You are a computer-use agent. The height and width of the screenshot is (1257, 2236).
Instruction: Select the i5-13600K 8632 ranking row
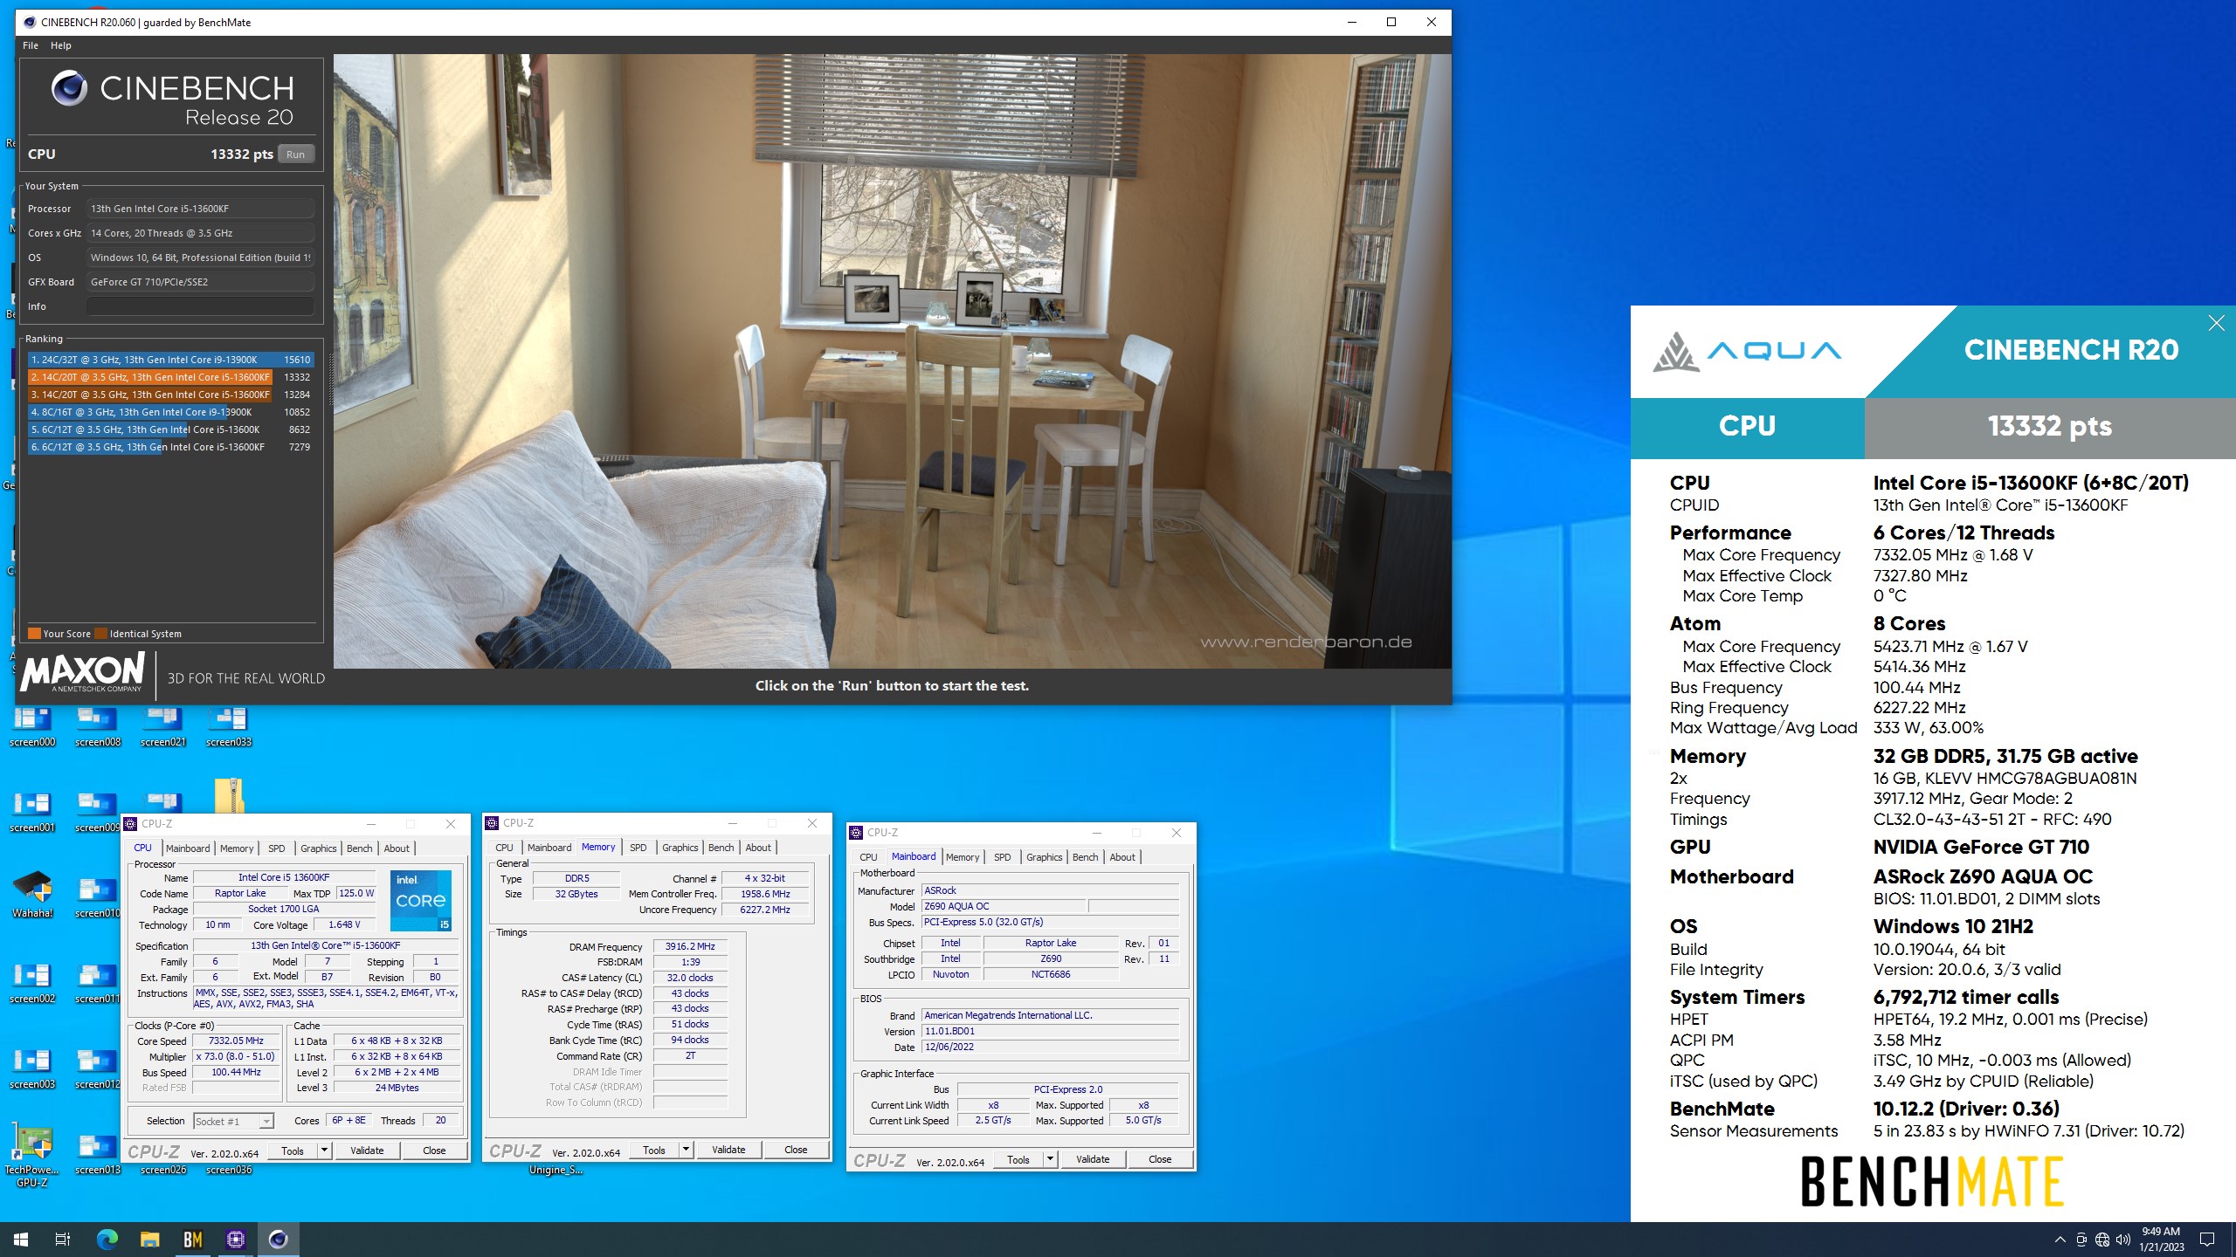coord(170,429)
